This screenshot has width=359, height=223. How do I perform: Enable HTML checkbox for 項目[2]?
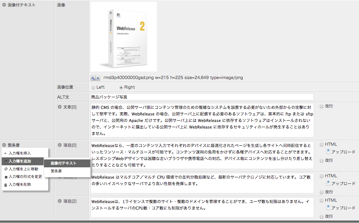(x=322, y=201)
